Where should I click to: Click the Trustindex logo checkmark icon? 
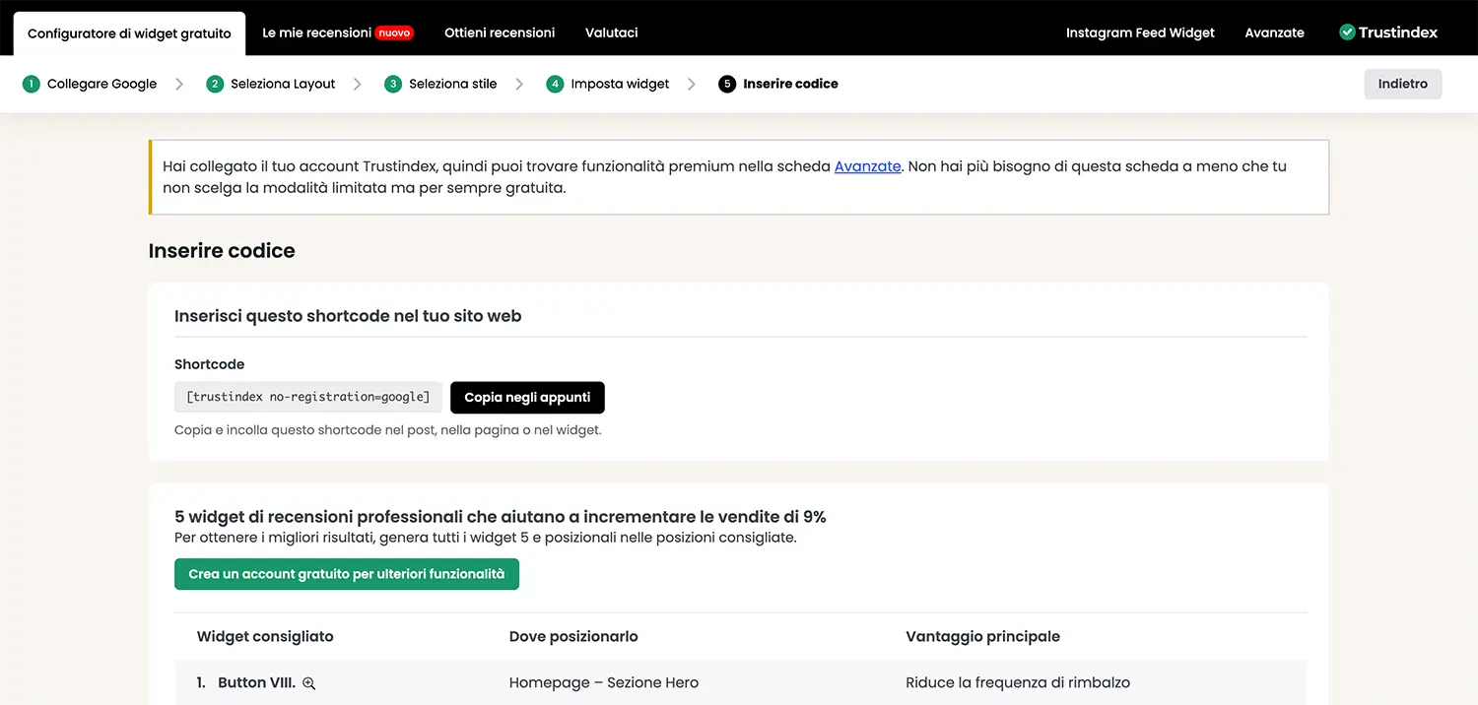[x=1347, y=32]
